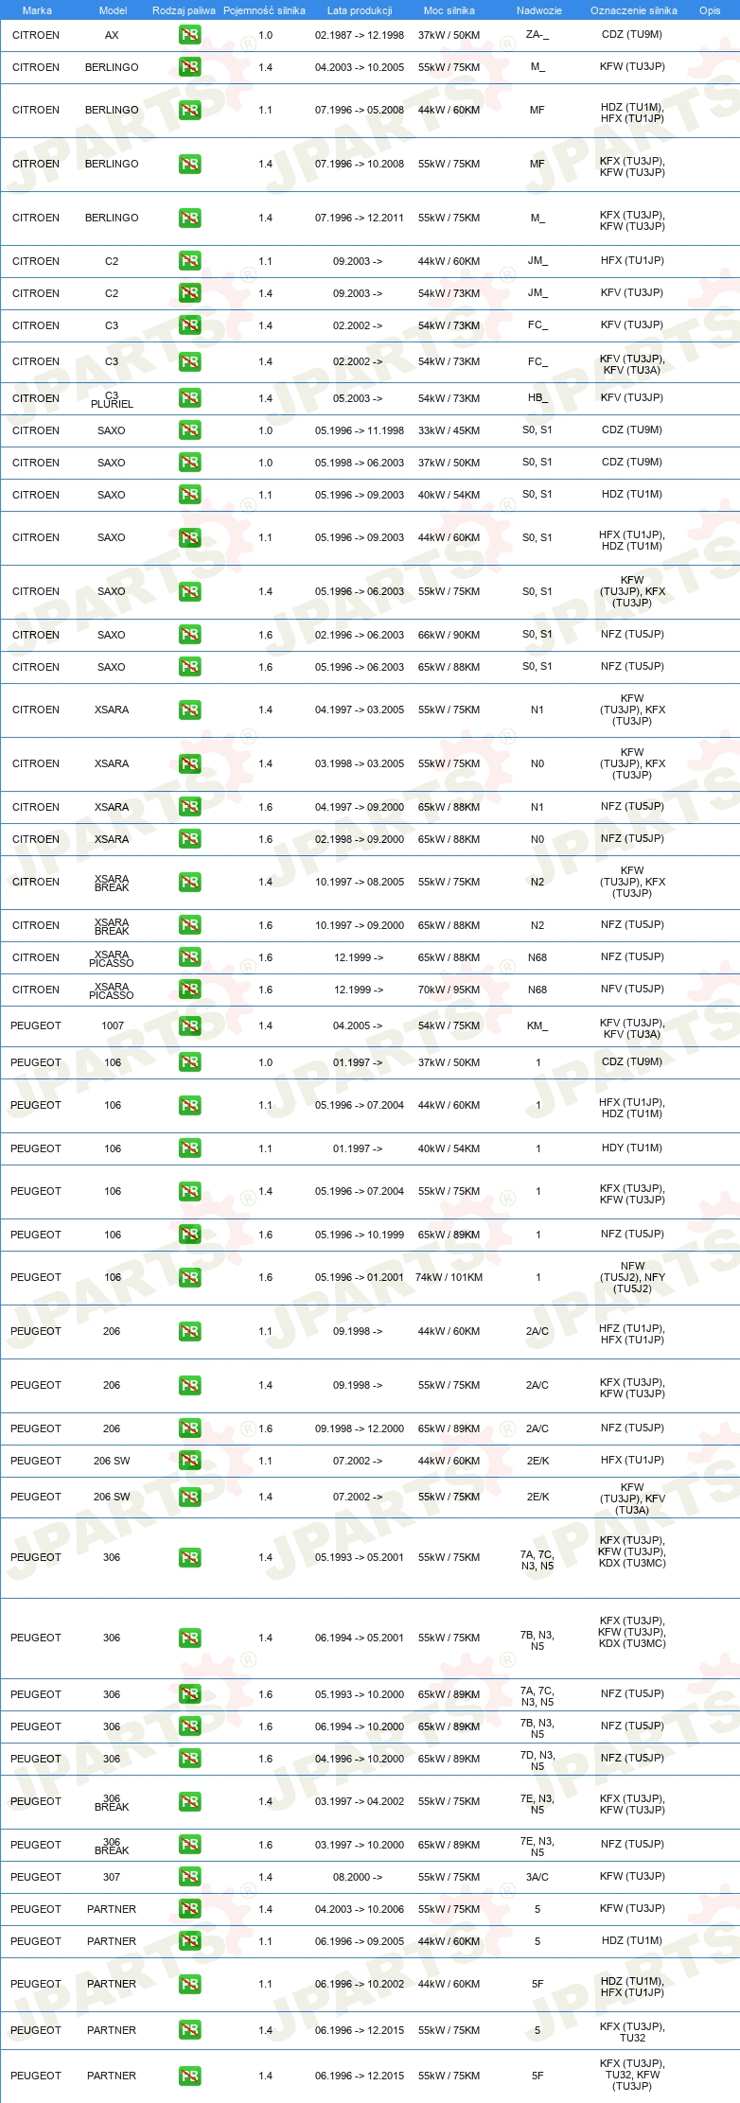Viewport: 740px width, 2103px height.
Task: Click fuel icon for Partner 04.2003 -> 10.2006
Action: [189, 1909]
